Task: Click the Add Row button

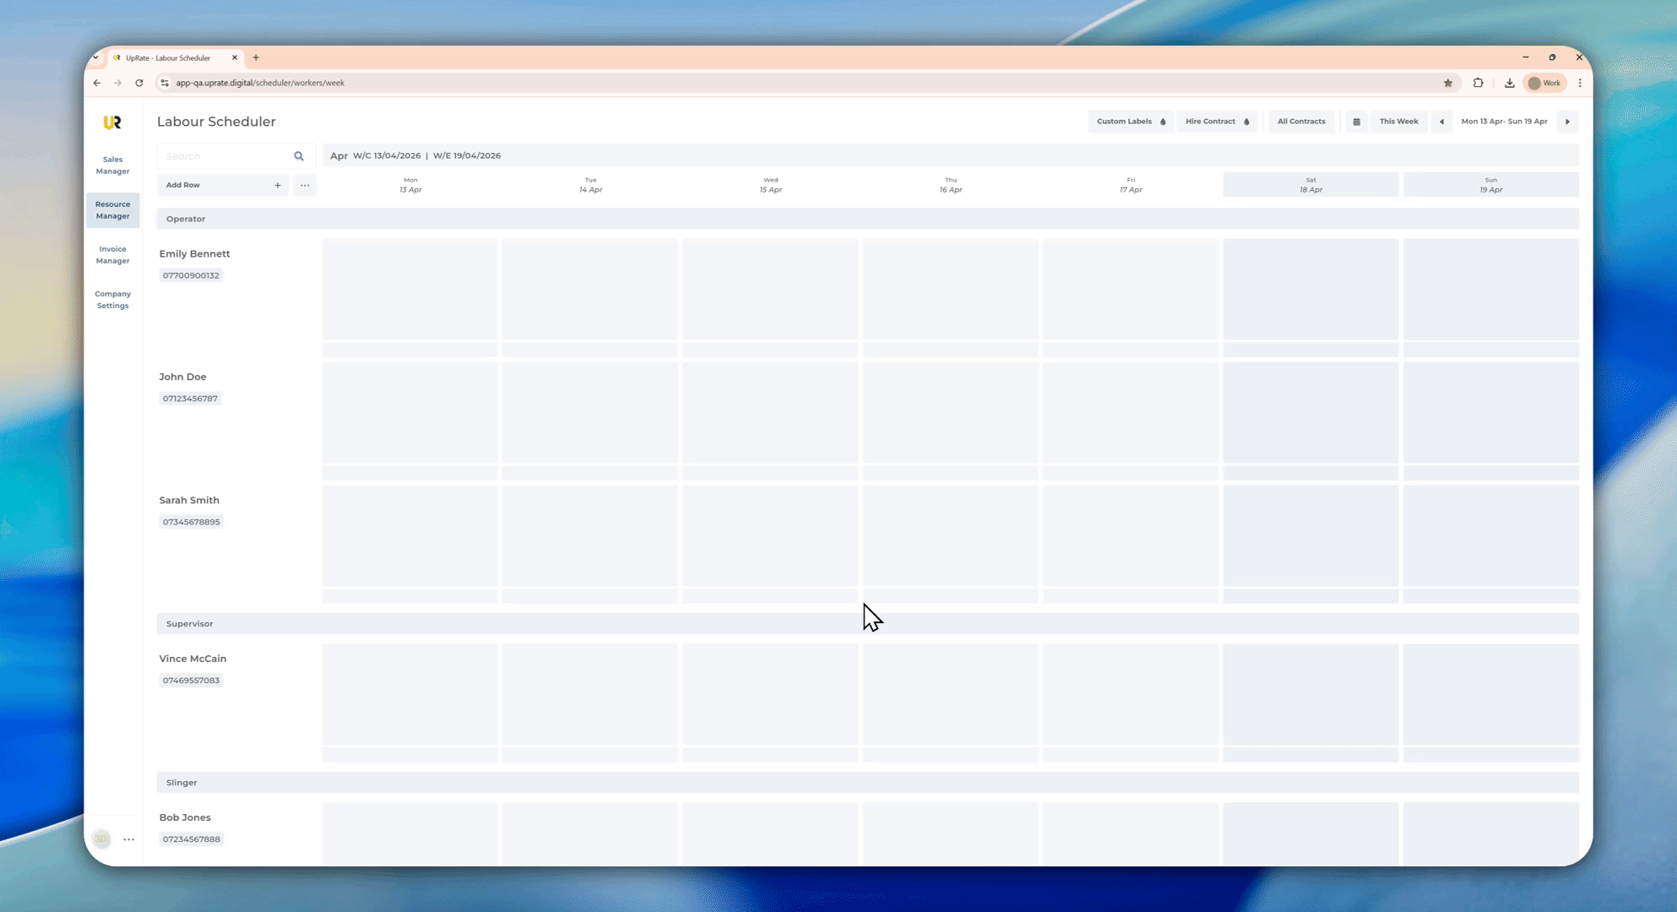Action: 223,185
